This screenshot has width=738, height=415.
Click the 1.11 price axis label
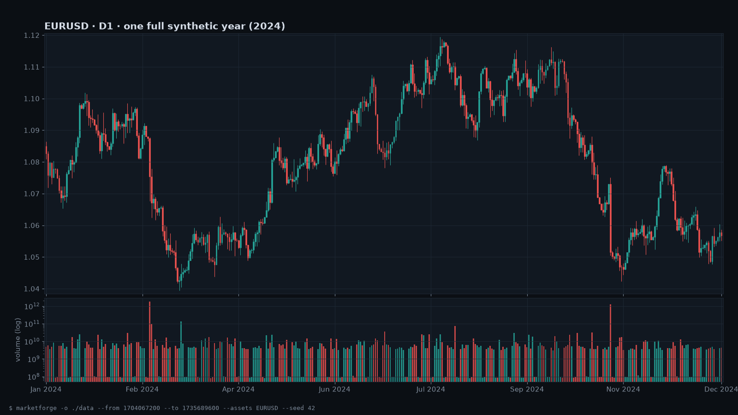pos(32,67)
